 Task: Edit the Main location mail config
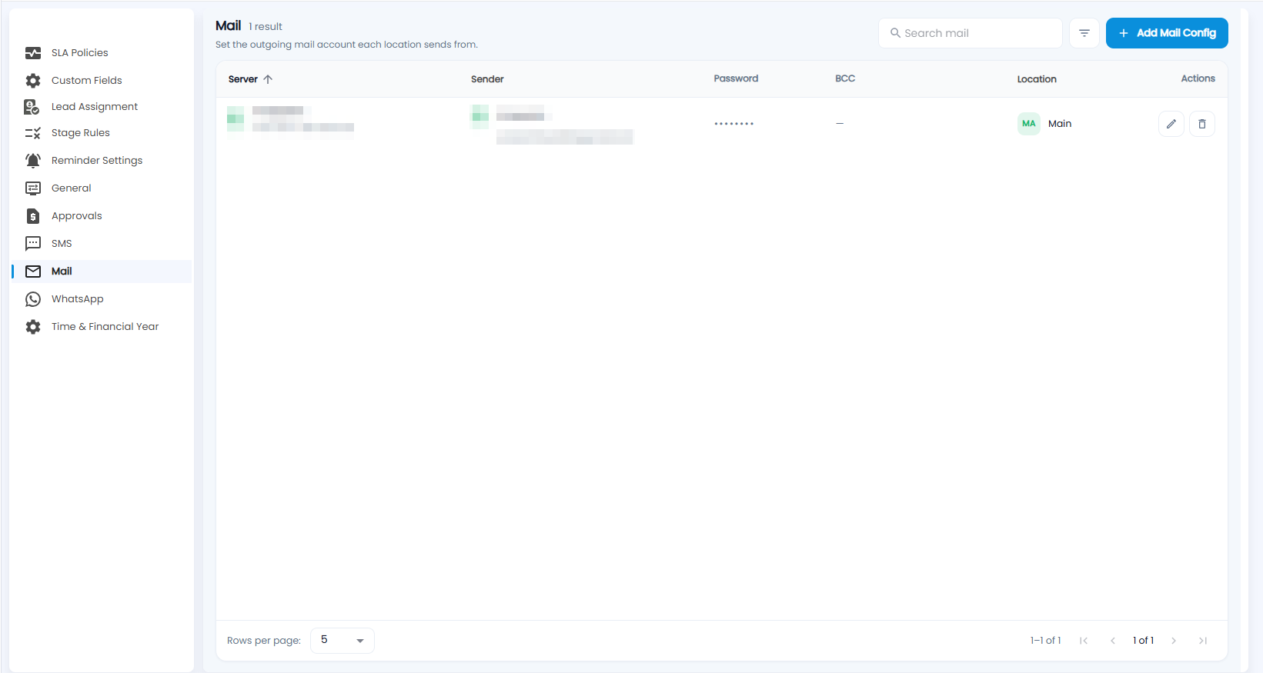click(1171, 124)
